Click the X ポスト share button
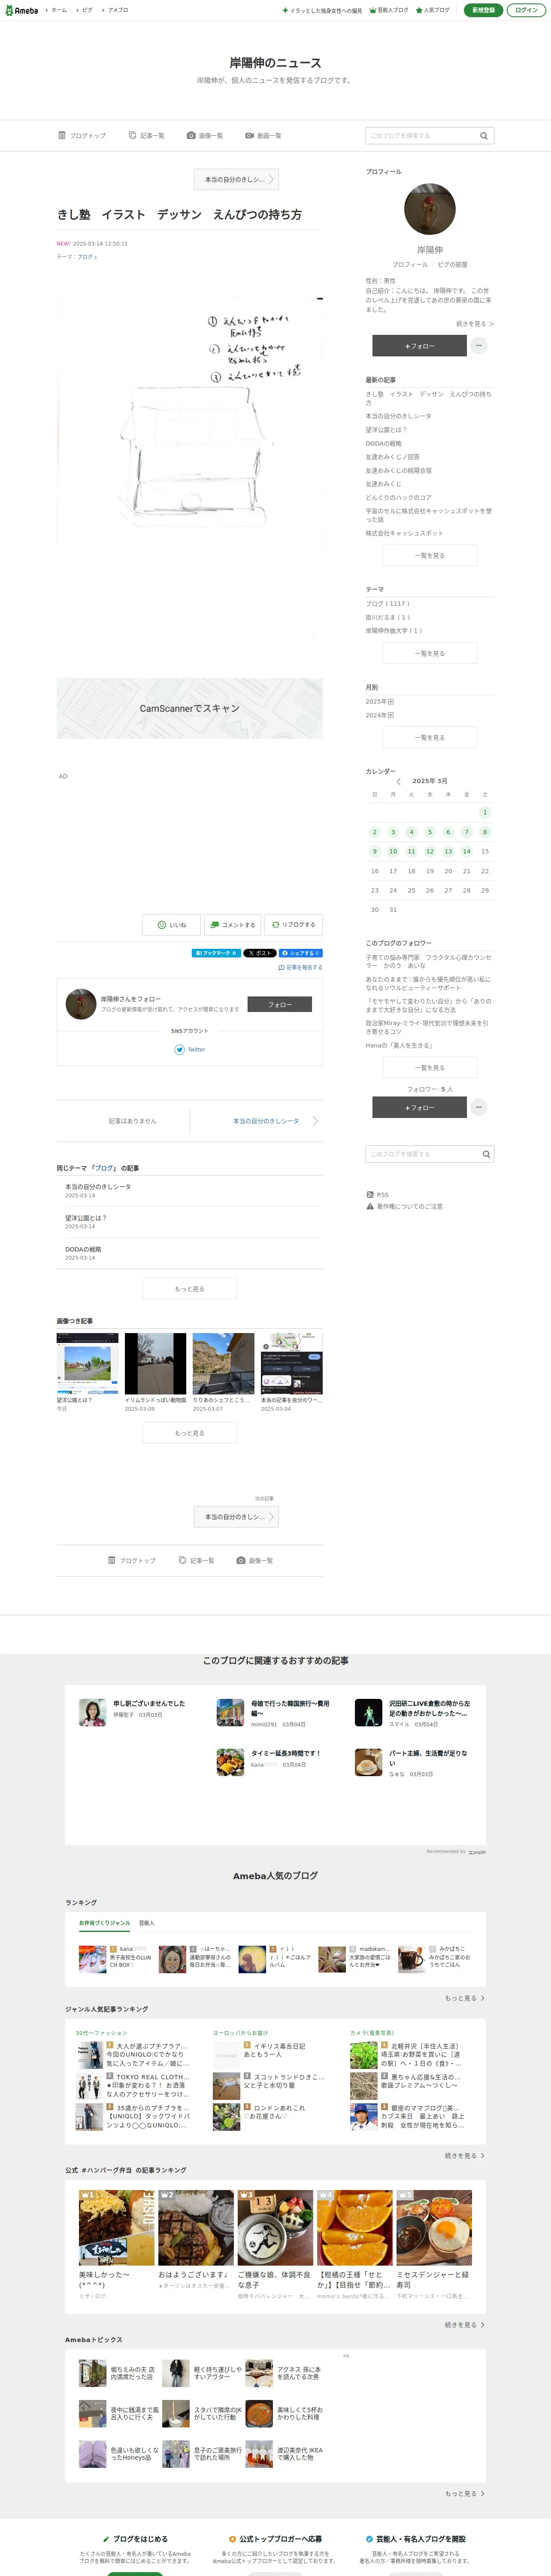The image size is (551, 2576). (260, 953)
